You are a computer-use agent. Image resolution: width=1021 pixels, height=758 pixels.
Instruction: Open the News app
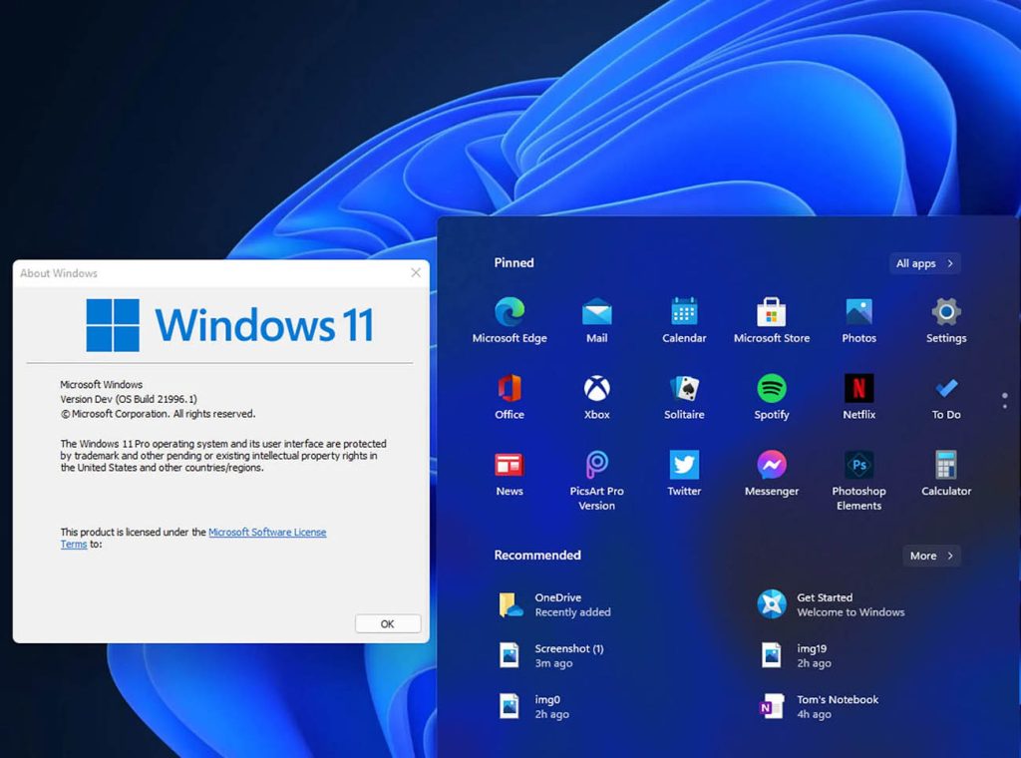click(x=510, y=474)
